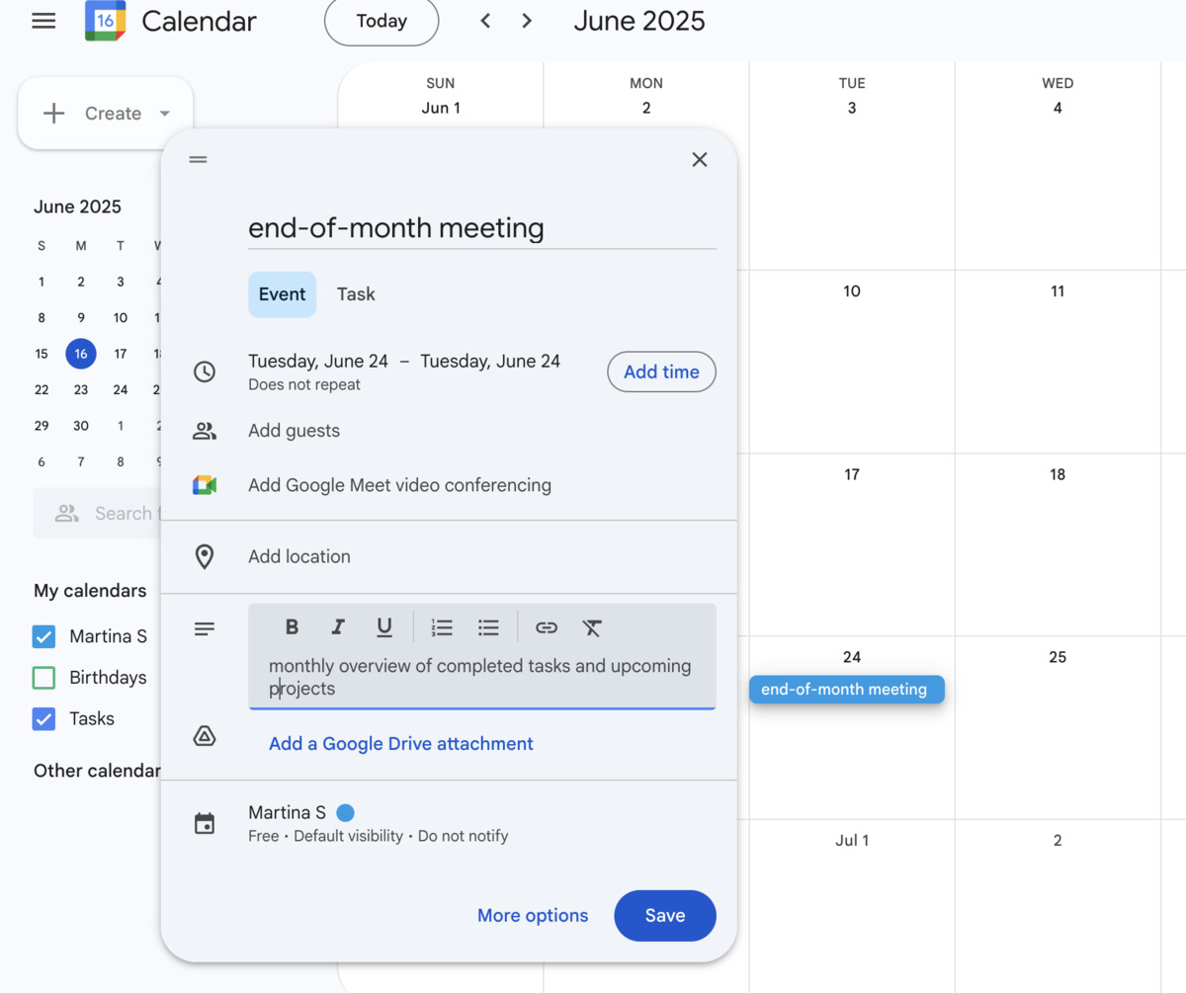Image resolution: width=1186 pixels, height=993 pixels.
Task: Click 'Does not repeat' text
Action: [x=304, y=385]
